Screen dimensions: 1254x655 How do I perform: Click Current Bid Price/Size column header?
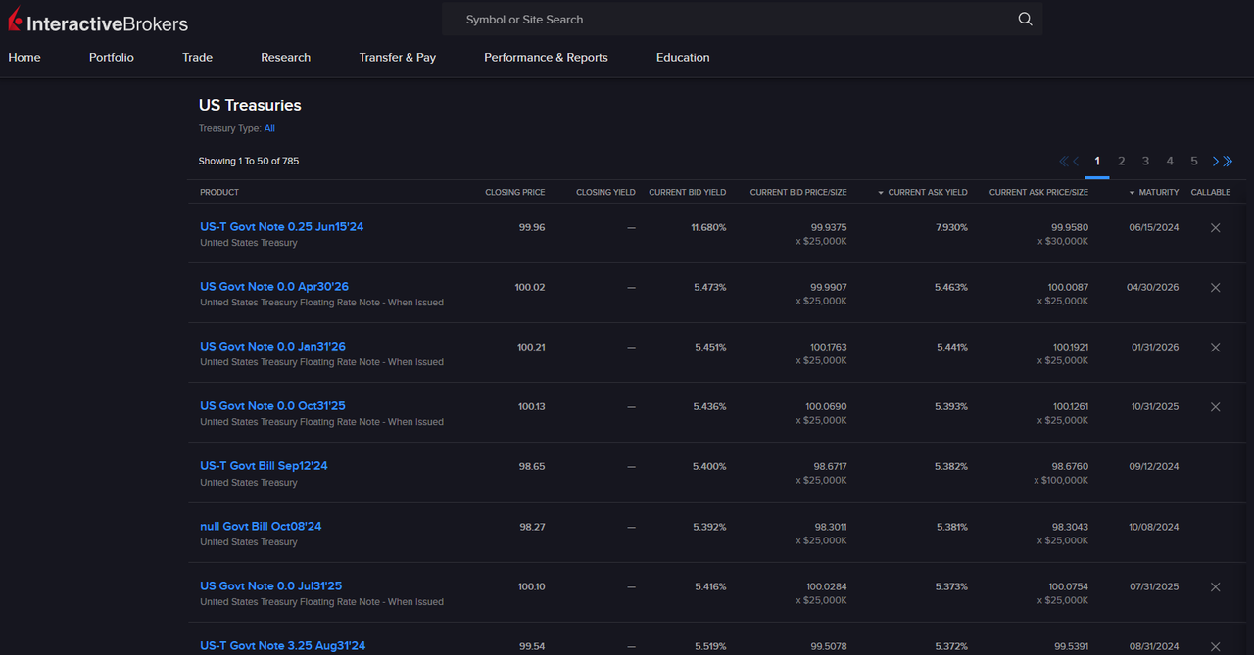click(798, 193)
